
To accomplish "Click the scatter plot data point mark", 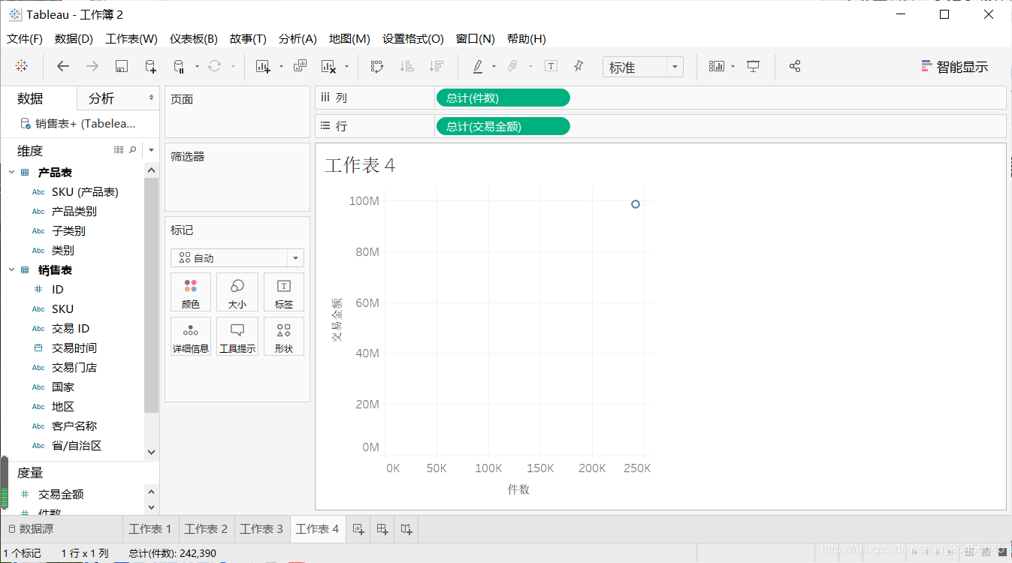I will tap(636, 204).
